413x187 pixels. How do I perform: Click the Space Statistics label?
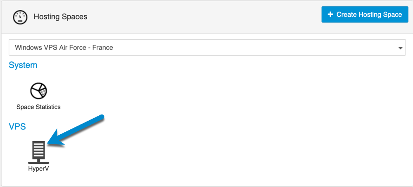pos(38,107)
